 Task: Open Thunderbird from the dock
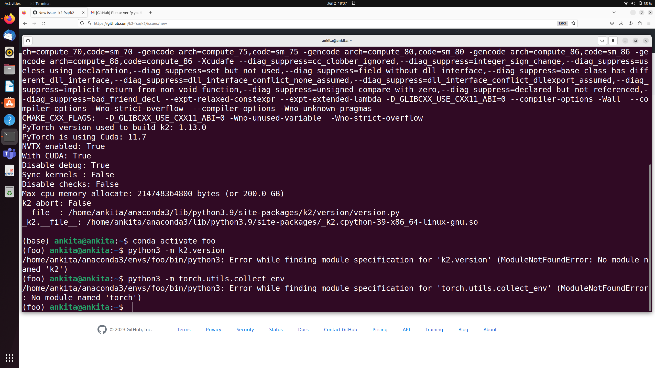[x=9, y=36]
